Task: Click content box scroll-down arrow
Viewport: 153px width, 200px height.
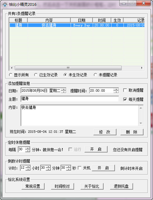Action: pyautogui.click(x=141, y=123)
